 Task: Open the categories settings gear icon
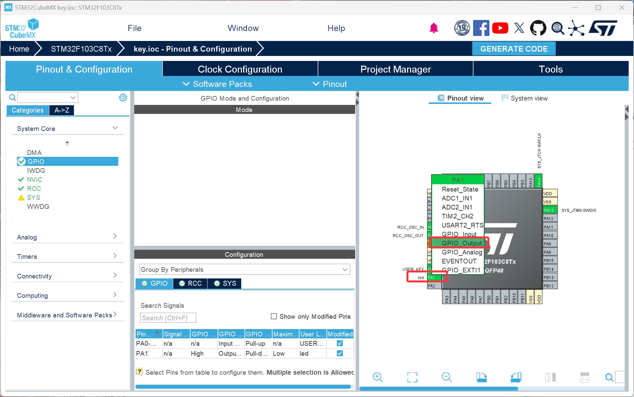(x=123, y=97)
